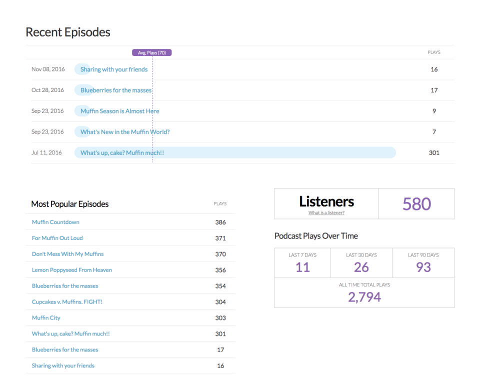The height and width of the screenshot is (377, 480).
Task: Click the Last 30 Days plays box
Action: 361,263
